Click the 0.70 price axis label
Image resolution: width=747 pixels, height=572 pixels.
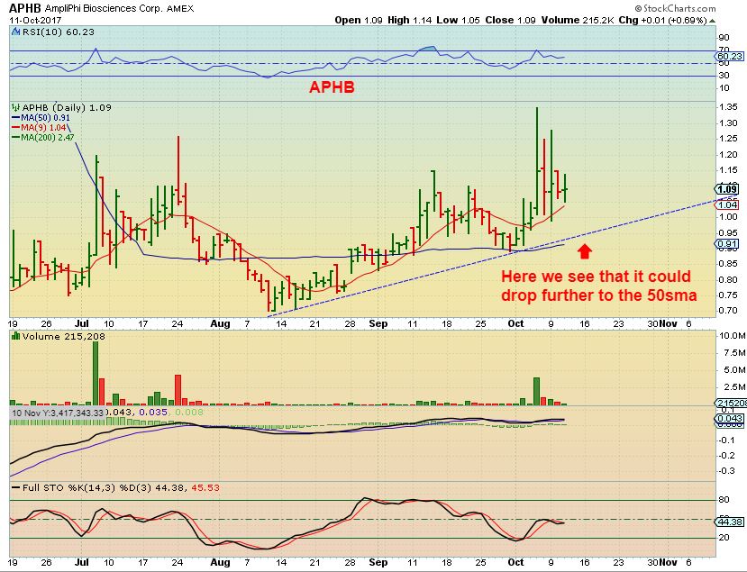click(729, 311)
